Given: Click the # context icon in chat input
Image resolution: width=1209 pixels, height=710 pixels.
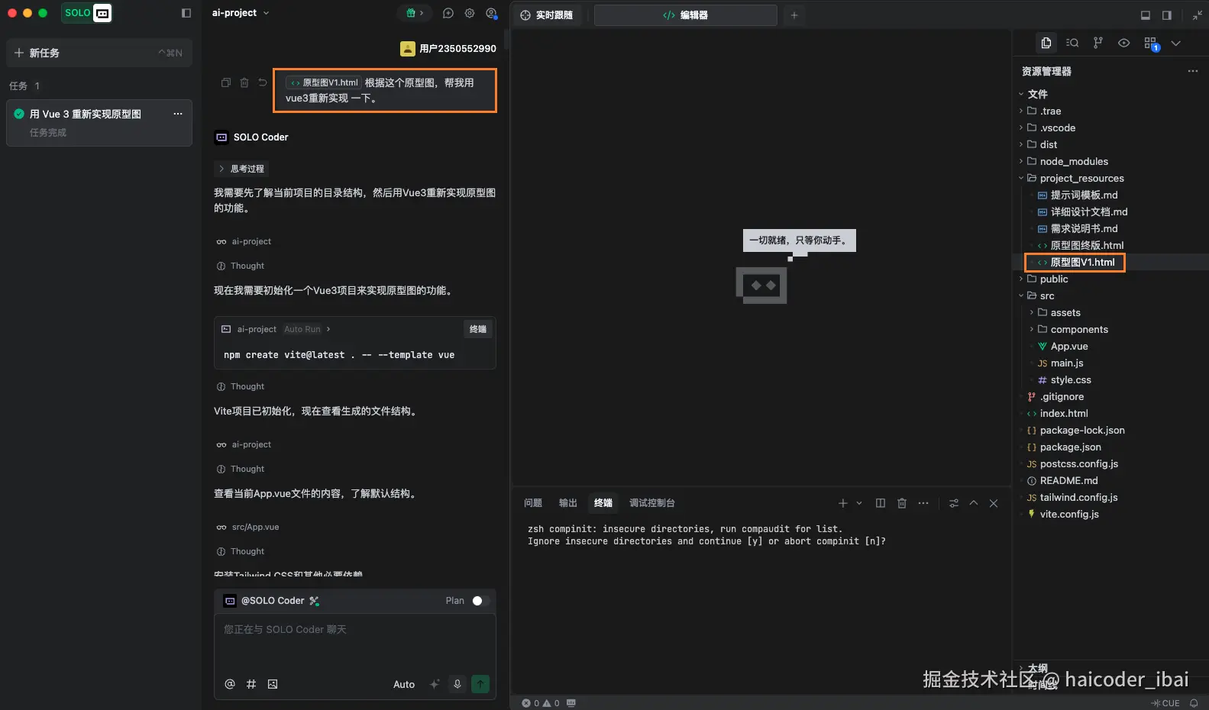Looking at the screenshot, I should [x=251, y=684].
